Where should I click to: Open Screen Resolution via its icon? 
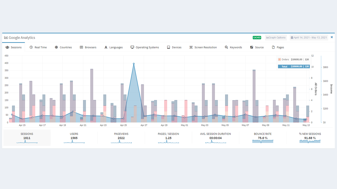191,47
